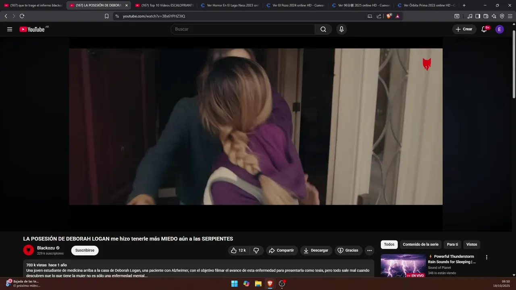Open the notifications bell
The height and width of the screenshot is (290, 516).
click(x=485, y=29)
